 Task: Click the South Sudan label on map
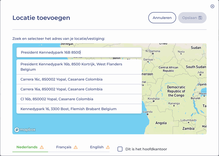(196, 67)
